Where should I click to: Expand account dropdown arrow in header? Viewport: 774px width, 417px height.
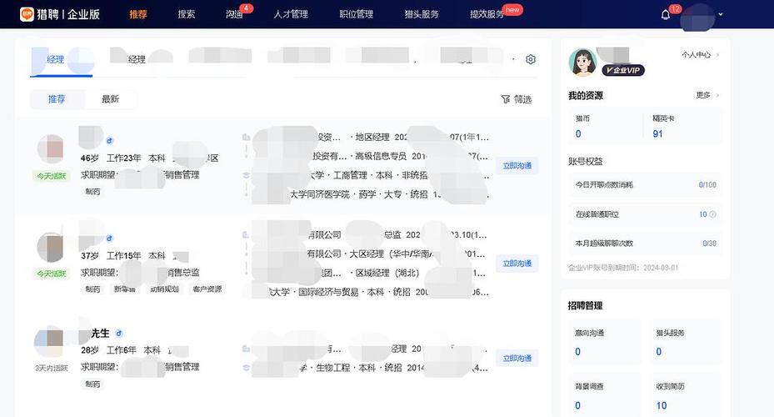point(721,15)
